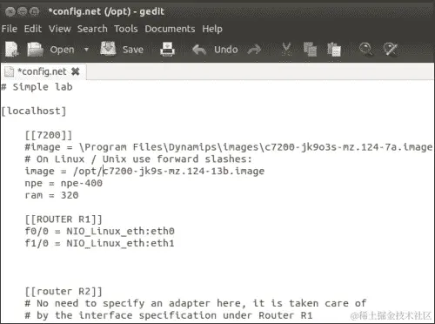Screen dimensions: 435x324
Task: Open the Documents menu
Action: [x=170, y=29]
